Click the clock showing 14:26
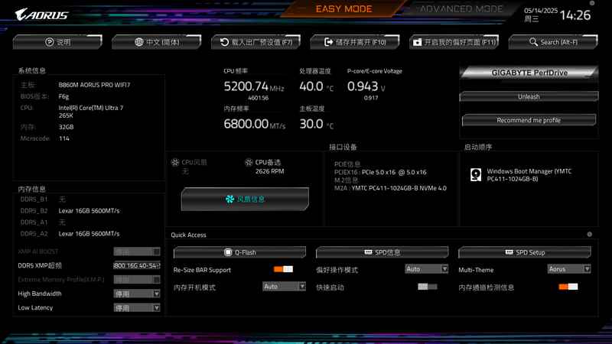The height and width of the screenshot is (344, 612). tap(575, 15)
